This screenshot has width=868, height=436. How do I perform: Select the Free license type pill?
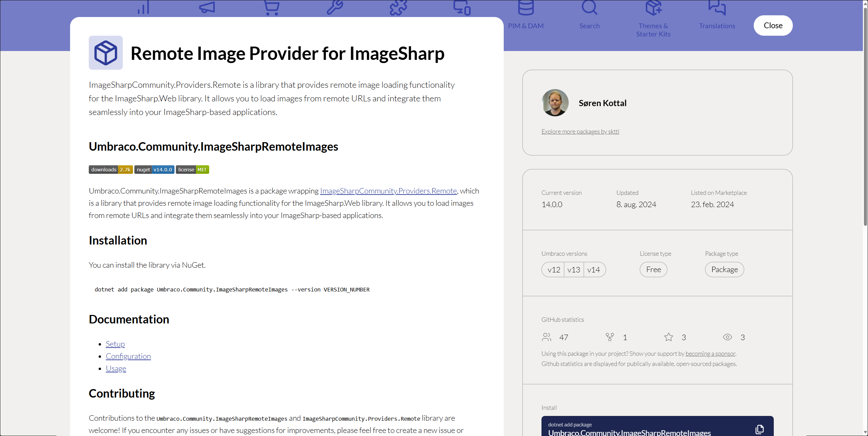point(653,269)
